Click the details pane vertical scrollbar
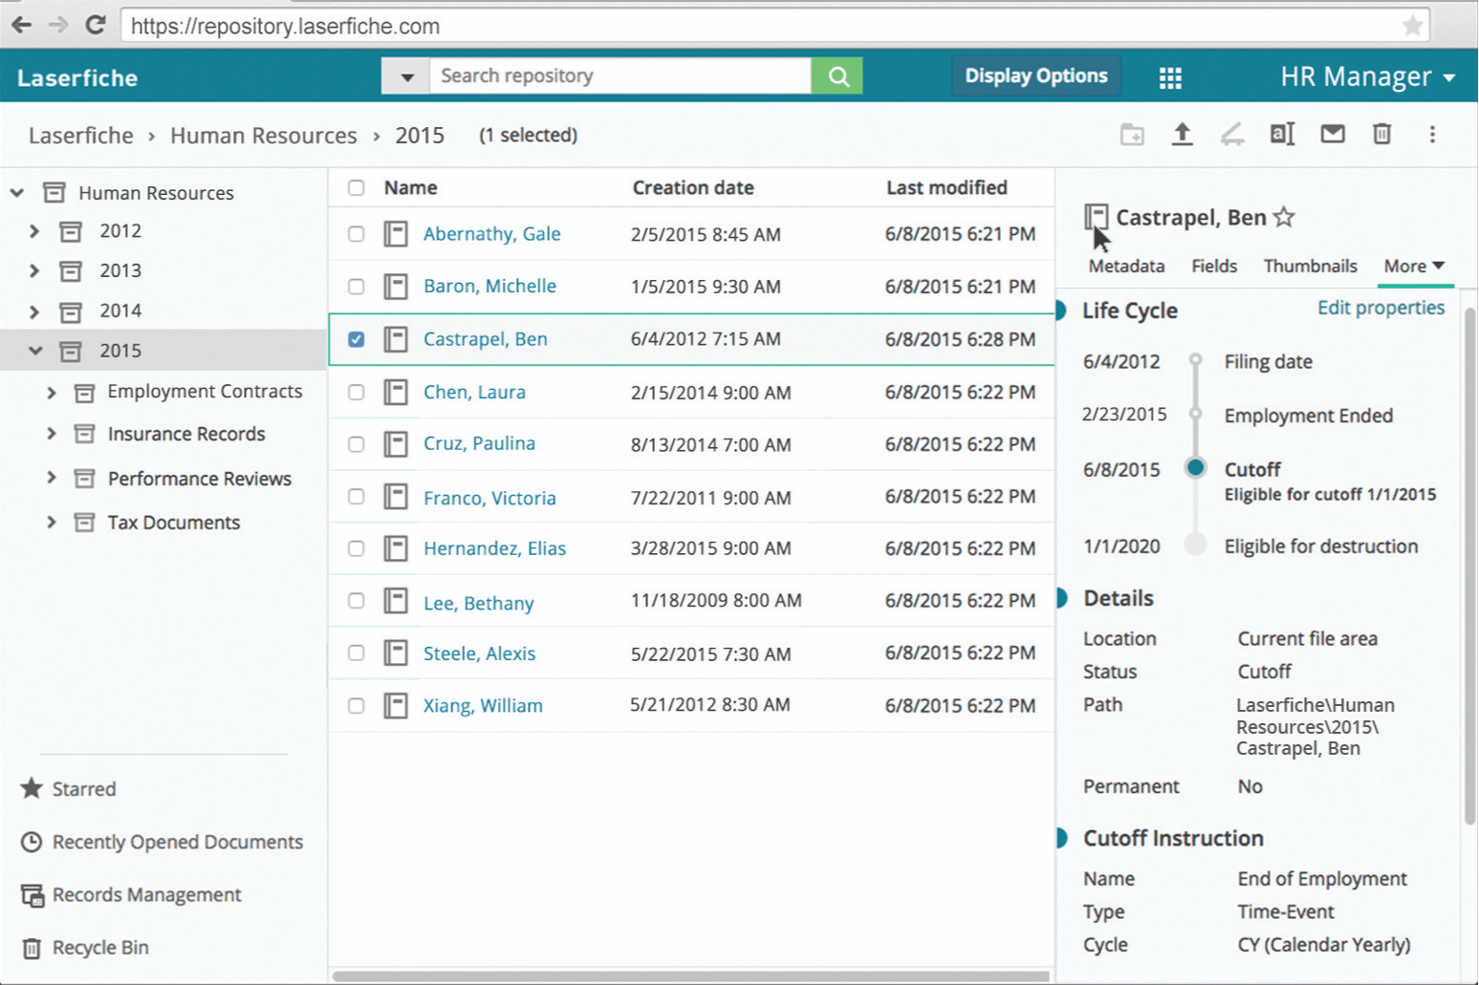Image resolution: width=1479 pixels, height=985 pixels. pyautogui.click(x=1469, y=567)
